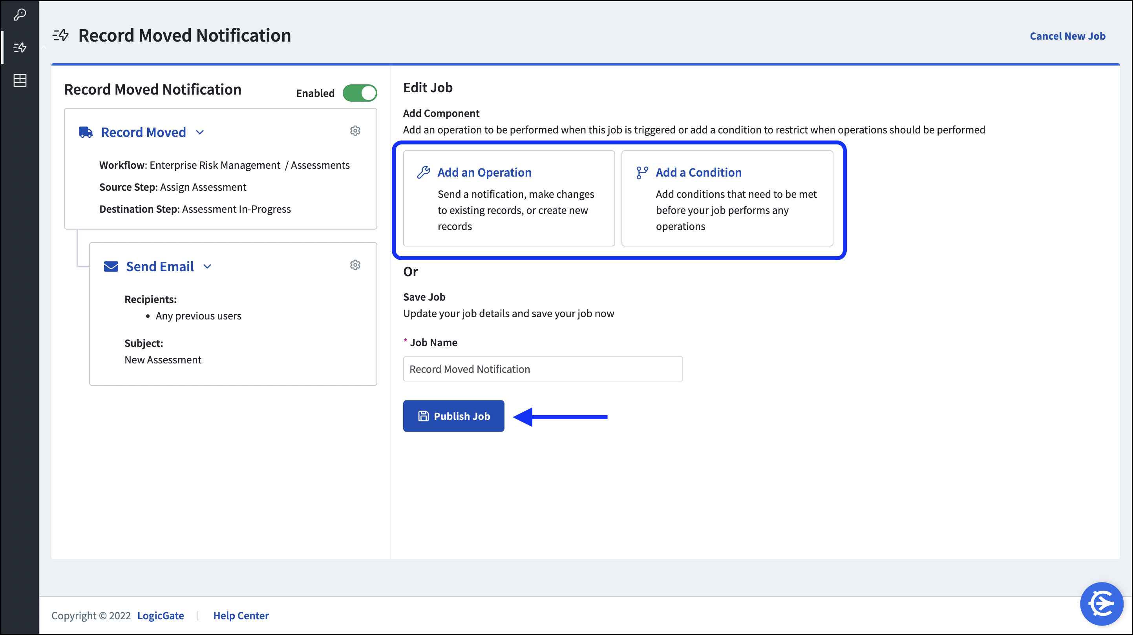Click the Edit Job heading
Viewport: 1133px width, 635px height.
point(428,88)
